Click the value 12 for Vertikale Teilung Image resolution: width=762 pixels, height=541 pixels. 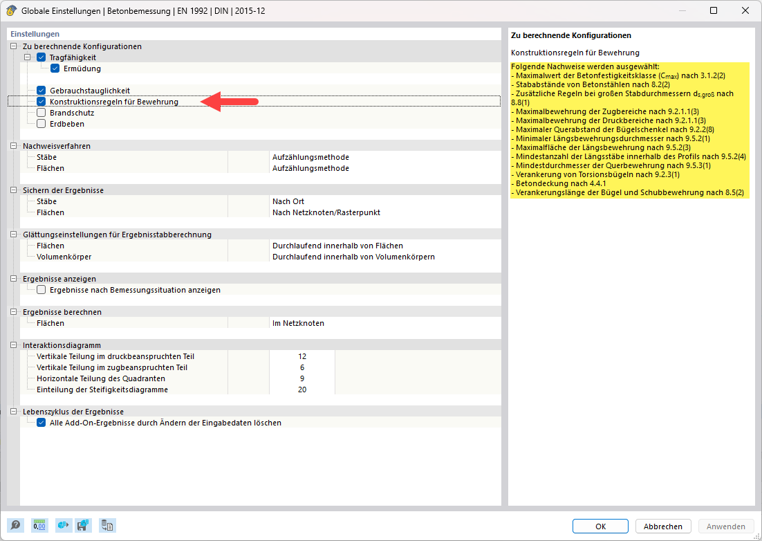pyautogui.click(x=302, y=356)
